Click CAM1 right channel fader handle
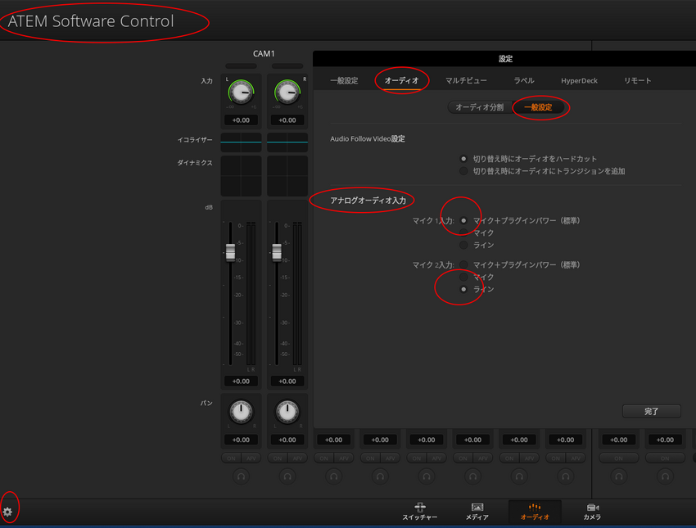 277,252
